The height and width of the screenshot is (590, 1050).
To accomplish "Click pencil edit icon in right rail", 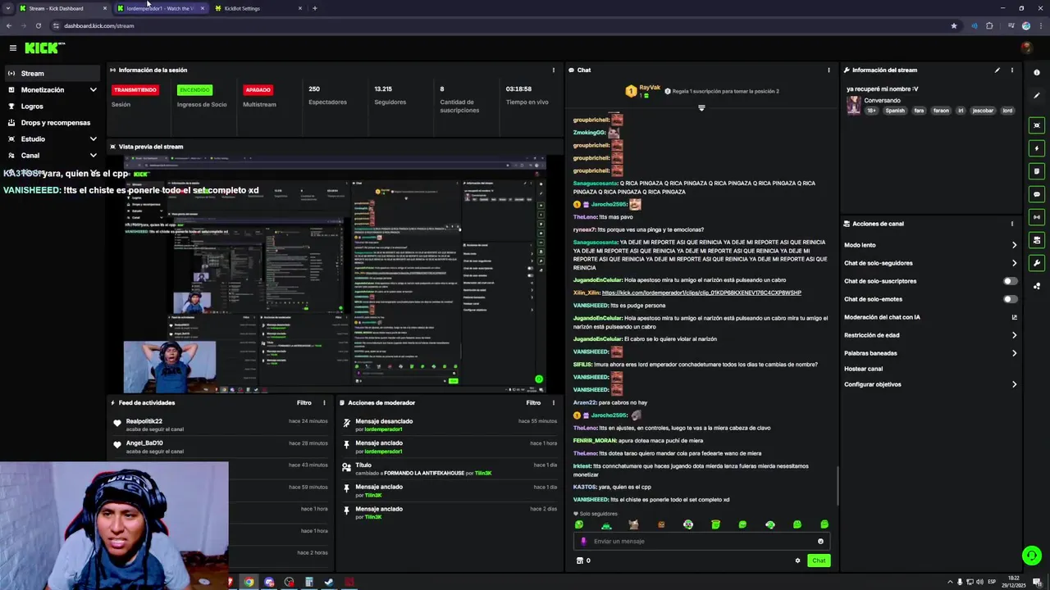I will coord(1037,96).
